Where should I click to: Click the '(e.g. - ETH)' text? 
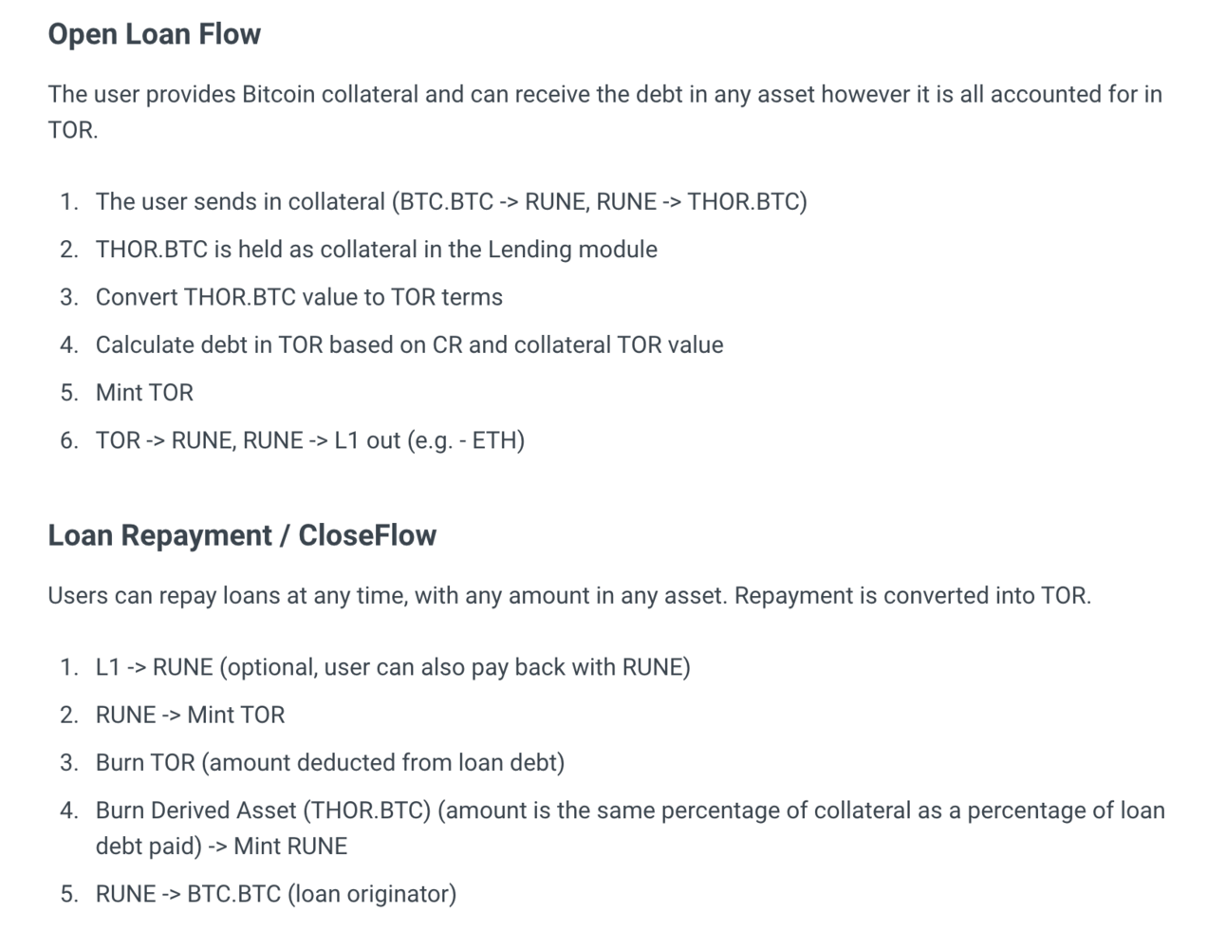[x=466, y=440]
